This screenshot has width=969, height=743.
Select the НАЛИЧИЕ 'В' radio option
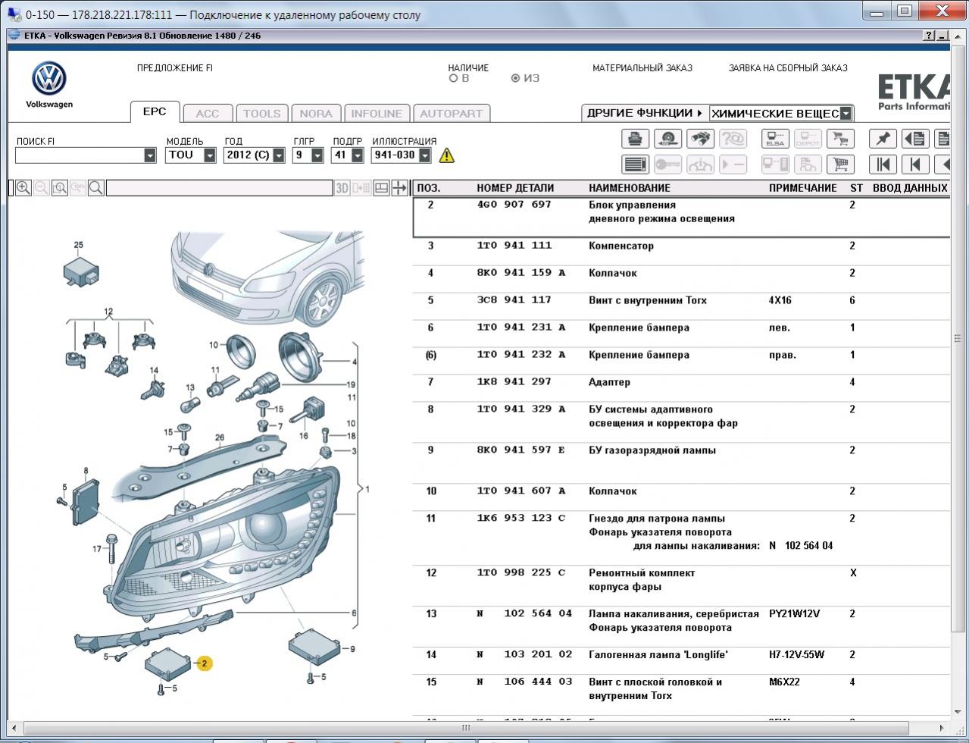click(x=454, y=78)
